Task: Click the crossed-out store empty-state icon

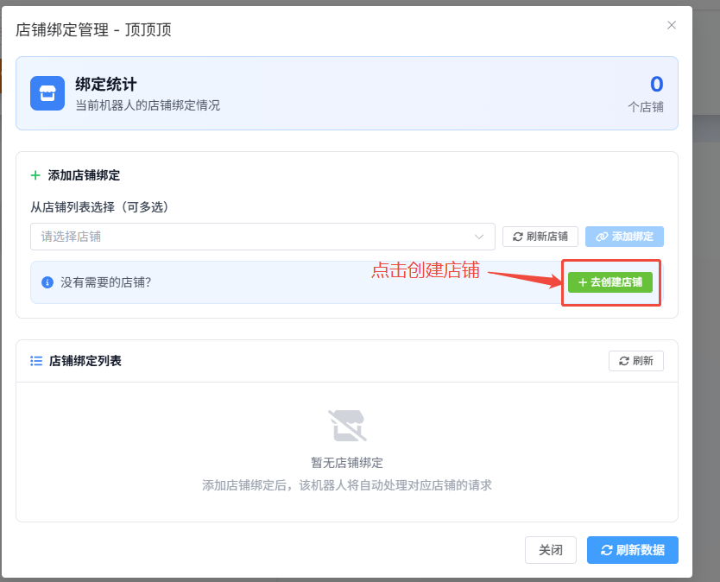Action: [x=346, y=427]
